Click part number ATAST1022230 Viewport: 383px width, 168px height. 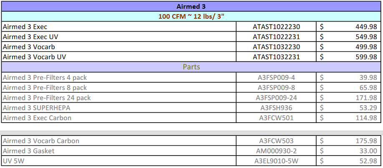point(276,27)
